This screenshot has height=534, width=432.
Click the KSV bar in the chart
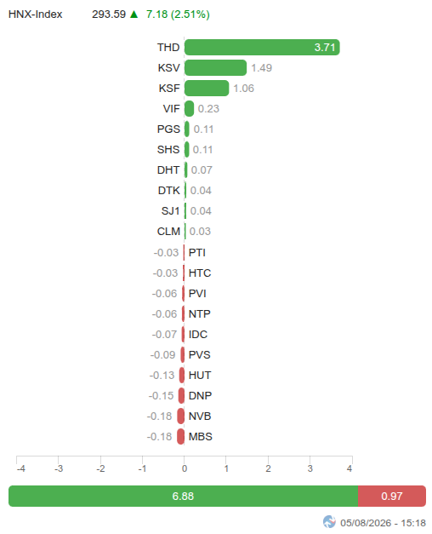click(215, 68)
